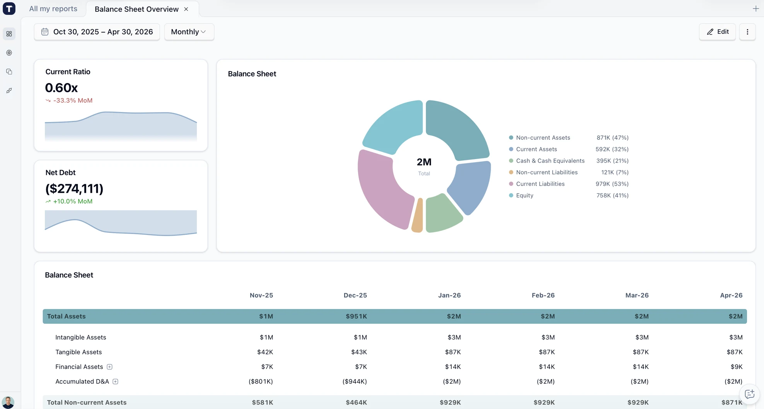The height and width of the screenshot is (409, 764).
Task: Click the calendar icon in date range
Action: 45,32
